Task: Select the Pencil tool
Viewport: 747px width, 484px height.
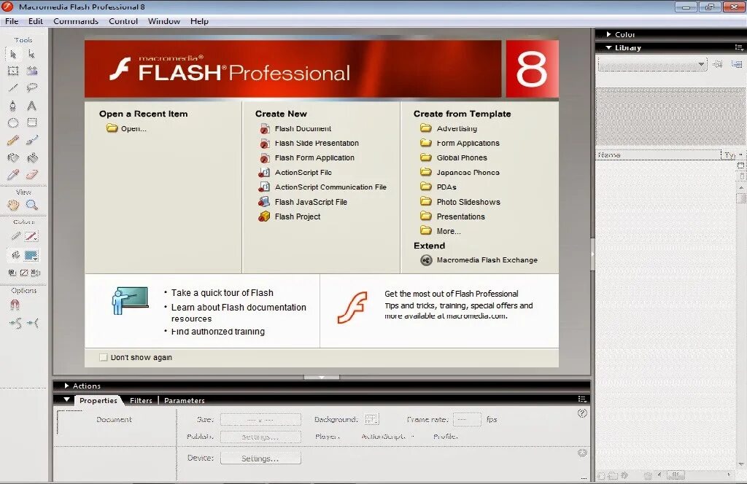Action: point(13,140)
